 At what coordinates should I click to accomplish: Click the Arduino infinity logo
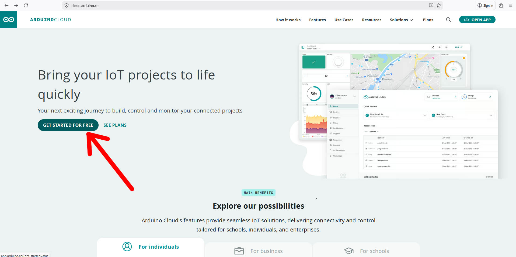pyautogui.click(x=9, y=20)
